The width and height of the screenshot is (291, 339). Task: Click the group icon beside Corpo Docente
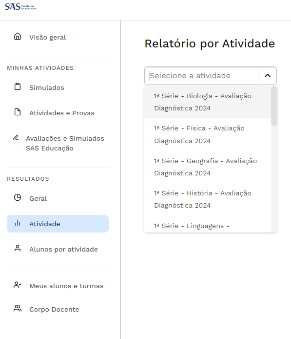(x=18, y=308)
